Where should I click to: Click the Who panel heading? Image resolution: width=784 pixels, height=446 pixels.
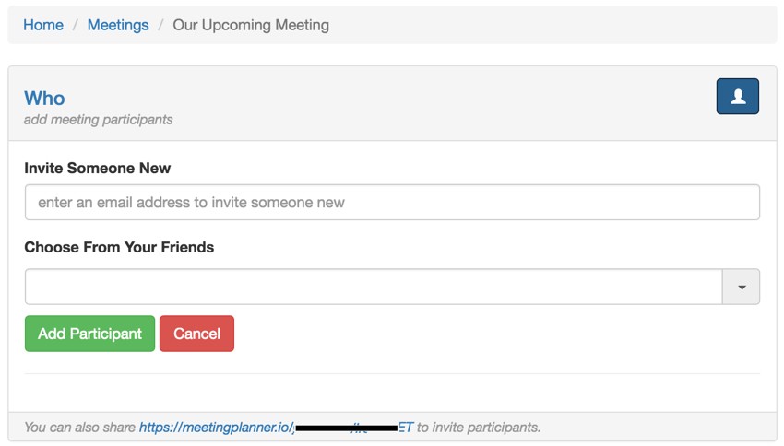point(44,99)
